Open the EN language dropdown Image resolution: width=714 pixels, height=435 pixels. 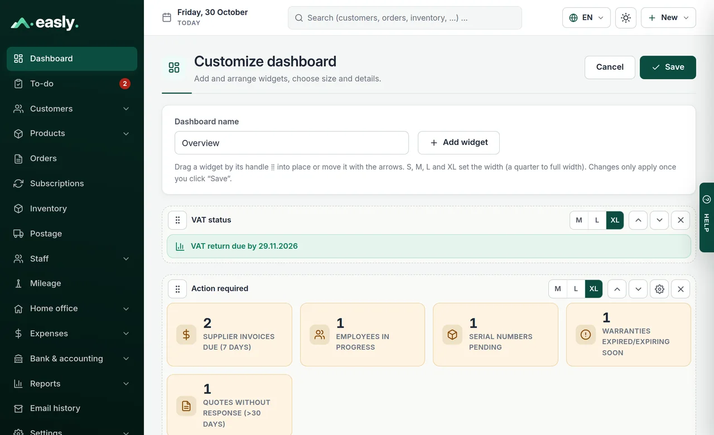click(x=586, y=18)
